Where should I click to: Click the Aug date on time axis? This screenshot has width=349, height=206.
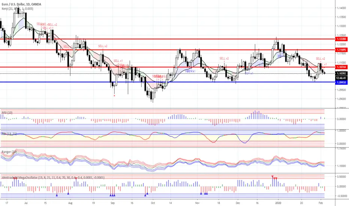[x=70, y=203]
